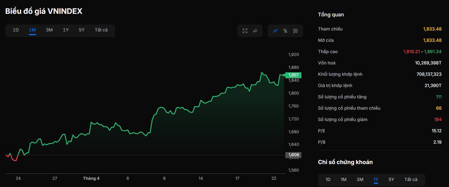Click the green 1,857 current price label
The height and width of the screenshot is (187, 449).
pyautogui.click(x=293, y=75)
